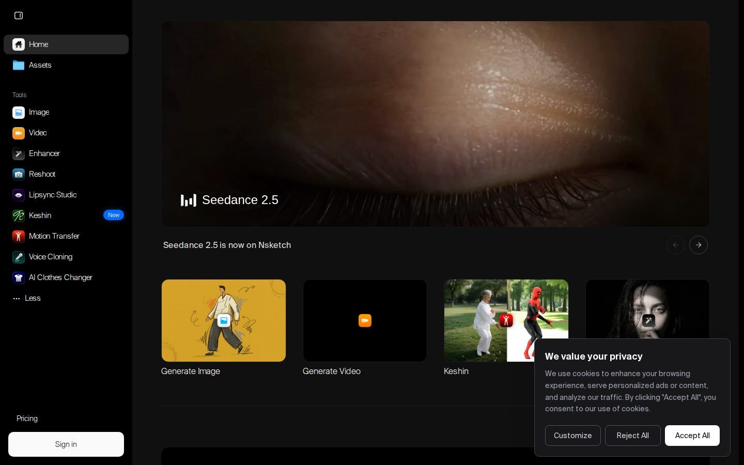The image size is (744, 465).
Task: Click the Home house icon
Action: (x=19, y=44)
